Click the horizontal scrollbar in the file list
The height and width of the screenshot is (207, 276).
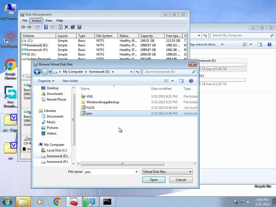pos(123,164)
